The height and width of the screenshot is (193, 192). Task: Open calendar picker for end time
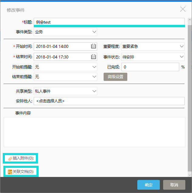[94, 57]
